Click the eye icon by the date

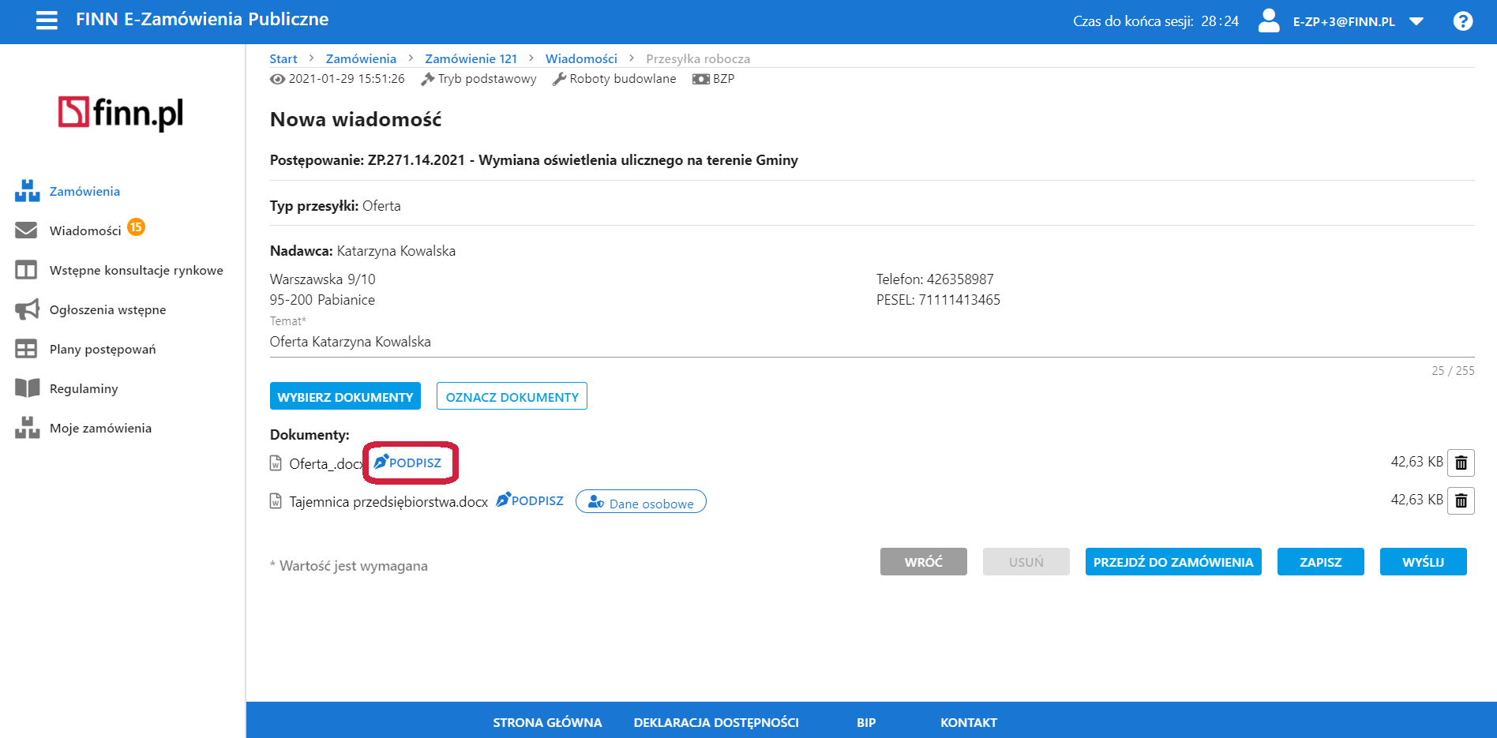tap(277, 79)
